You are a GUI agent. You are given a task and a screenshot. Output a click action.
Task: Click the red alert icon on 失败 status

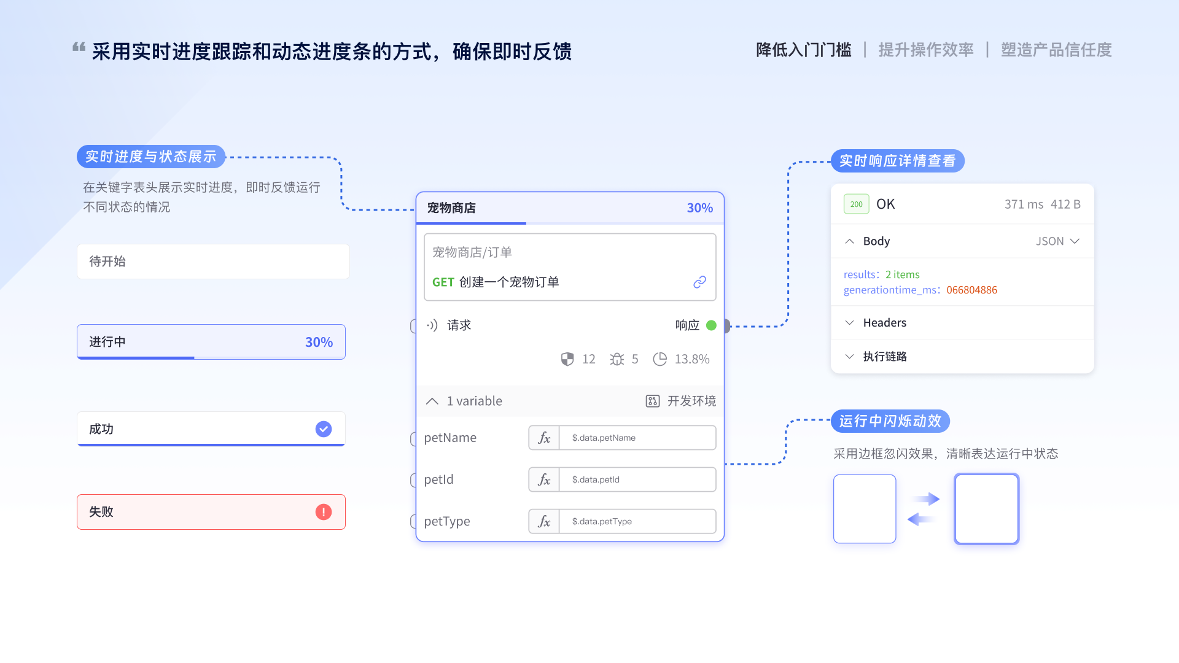pos(324,512)
